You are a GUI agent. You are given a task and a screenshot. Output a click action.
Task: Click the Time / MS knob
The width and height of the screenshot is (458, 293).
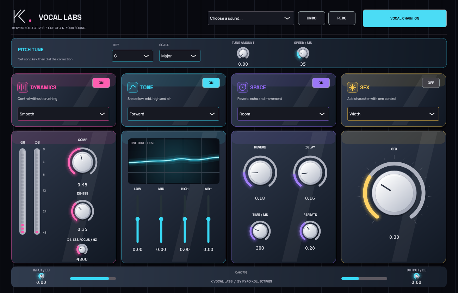pyautogui.click(x=260, y=232)
